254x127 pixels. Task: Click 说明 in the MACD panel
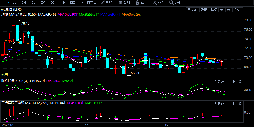point(232,104)
